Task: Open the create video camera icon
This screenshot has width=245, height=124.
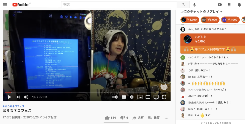Action: pos(220,4)
